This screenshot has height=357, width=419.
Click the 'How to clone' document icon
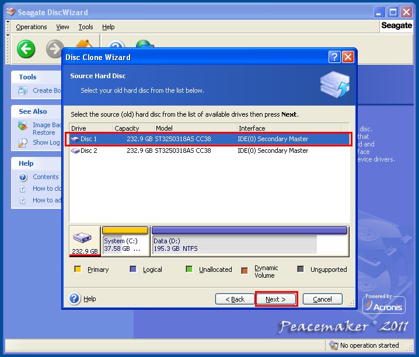click(22, 189)
